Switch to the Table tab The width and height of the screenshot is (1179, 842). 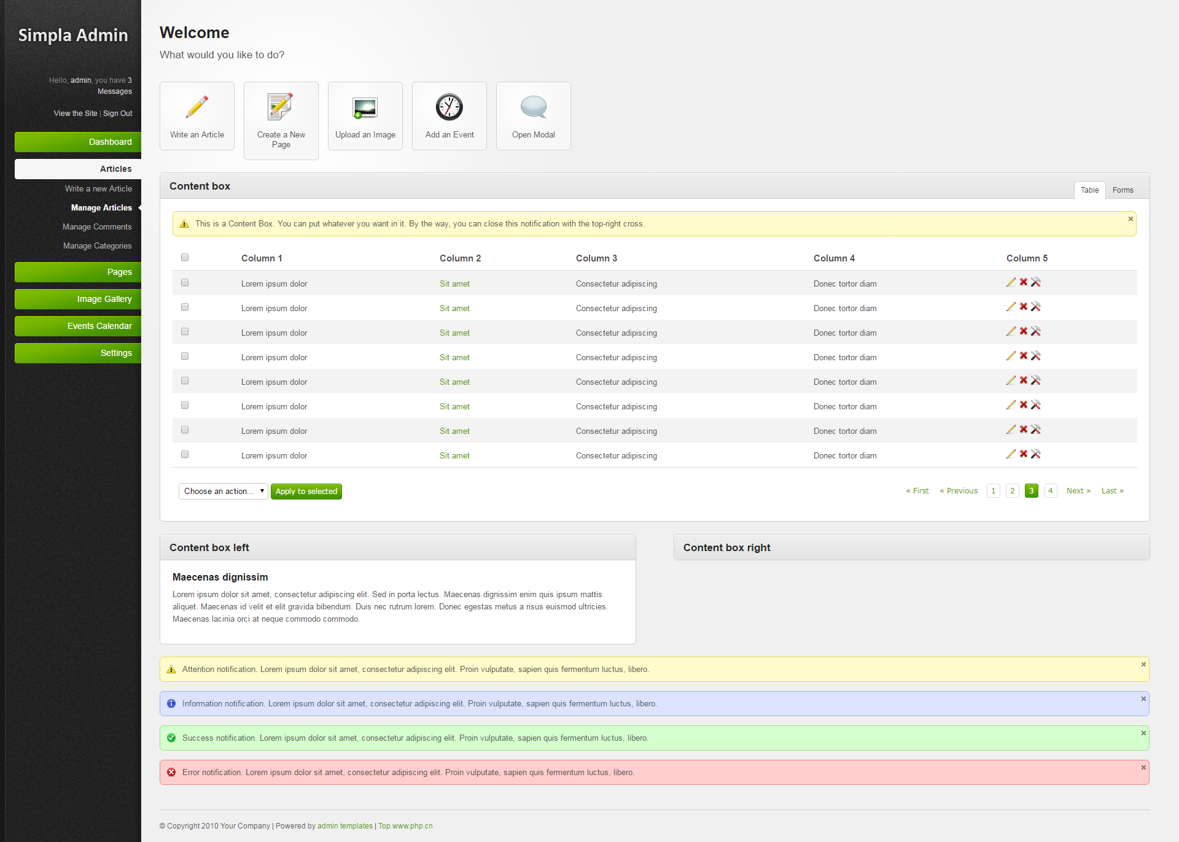coord(1090,190)
